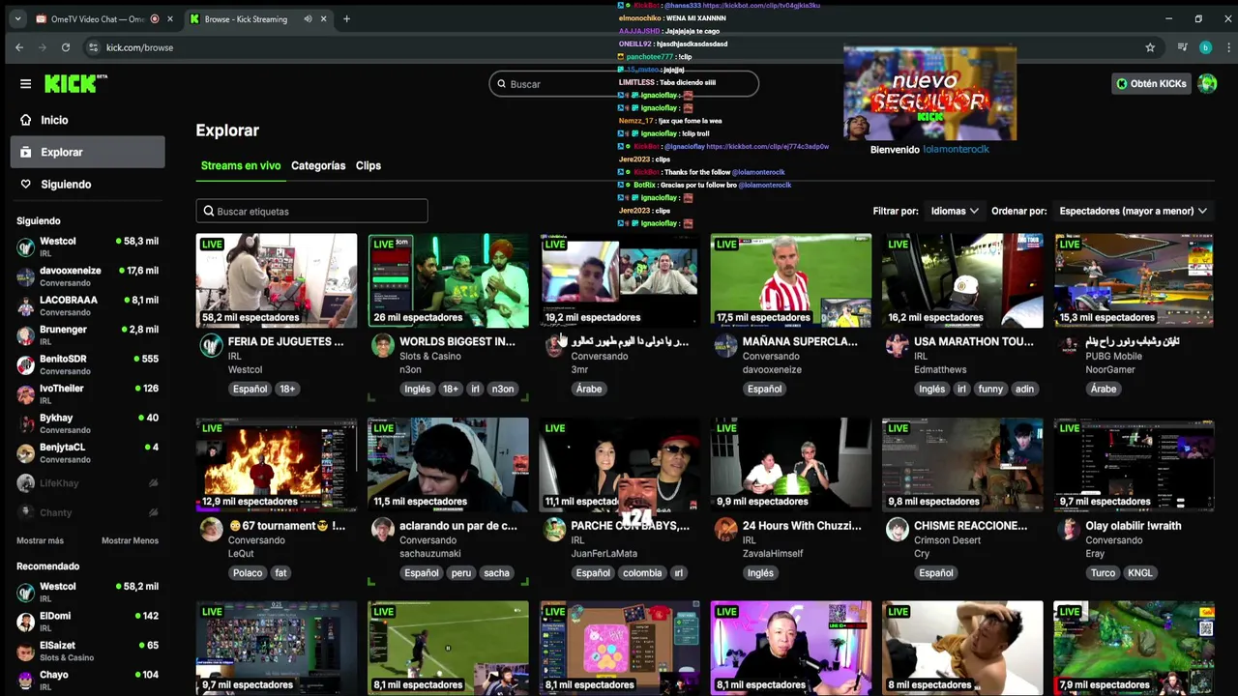Open FERIA DE JUGUETES stream thumbnail
The image size is (1238, 696).
pos(277,281)
